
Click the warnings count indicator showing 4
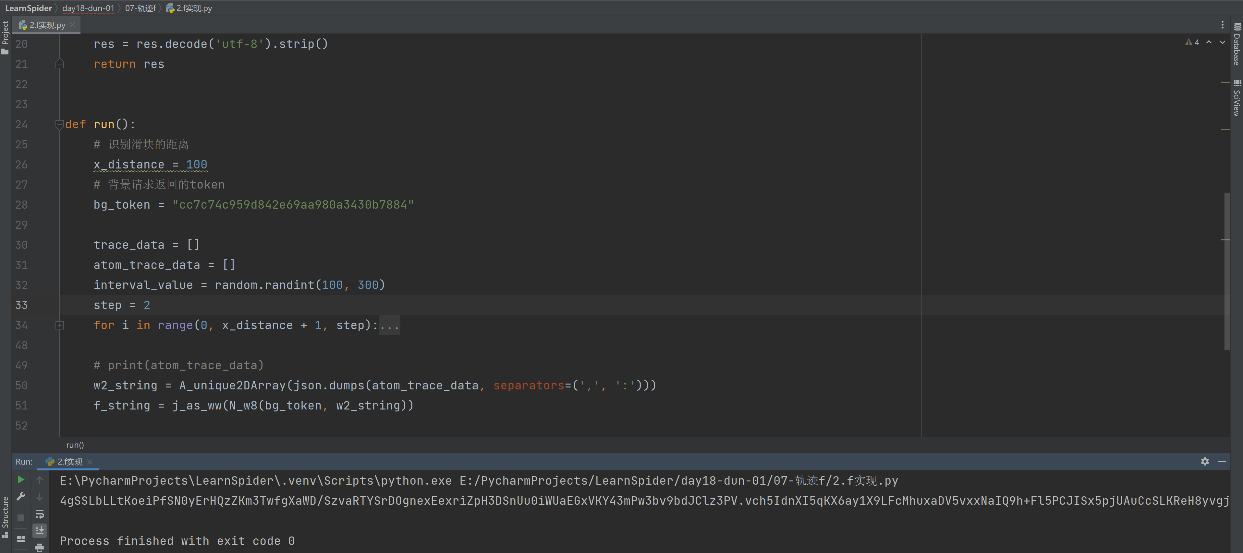click(1192, 42)
